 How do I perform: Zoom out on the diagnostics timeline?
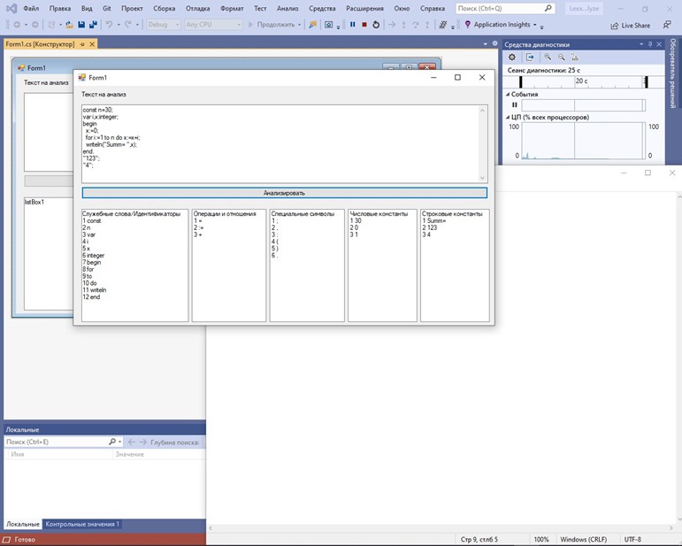[562, 57]
